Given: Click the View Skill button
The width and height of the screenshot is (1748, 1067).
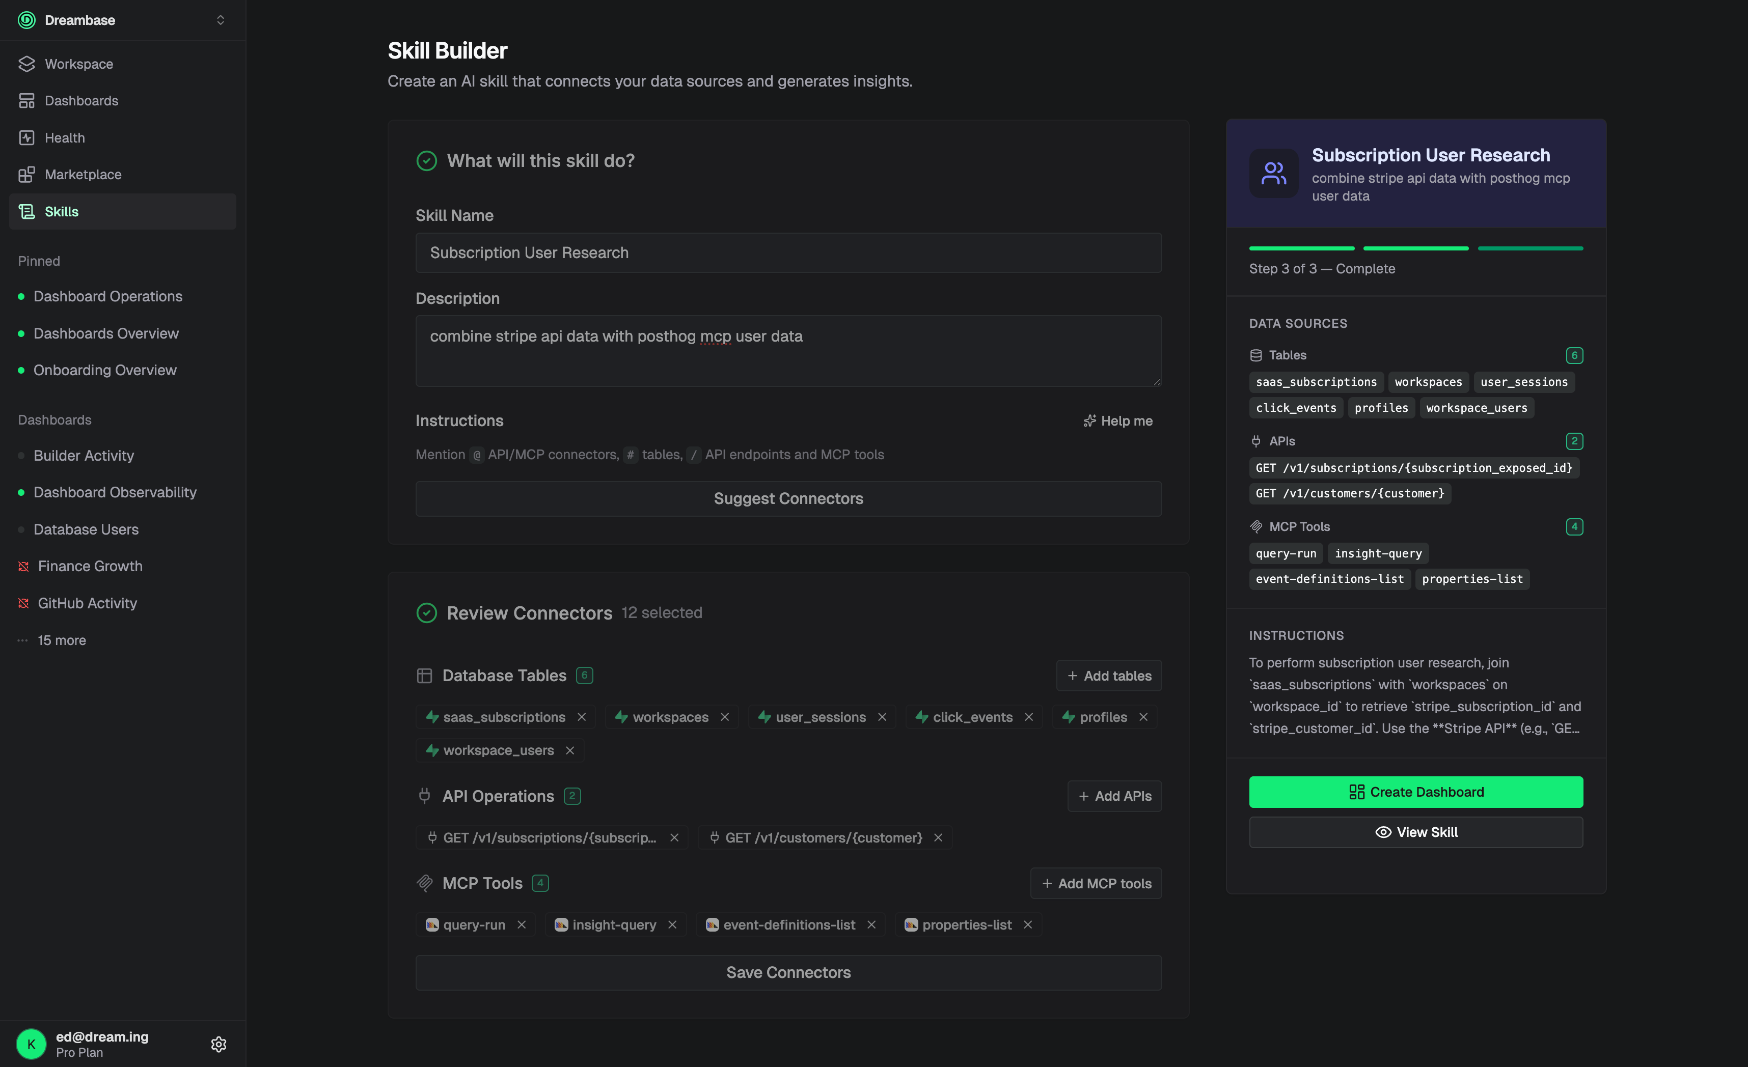Looking at the screenshot, I should (1415, 832).
